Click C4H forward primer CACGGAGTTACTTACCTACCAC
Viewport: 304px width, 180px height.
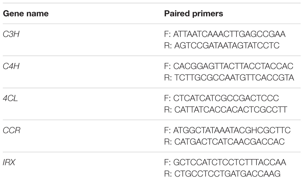233,66
